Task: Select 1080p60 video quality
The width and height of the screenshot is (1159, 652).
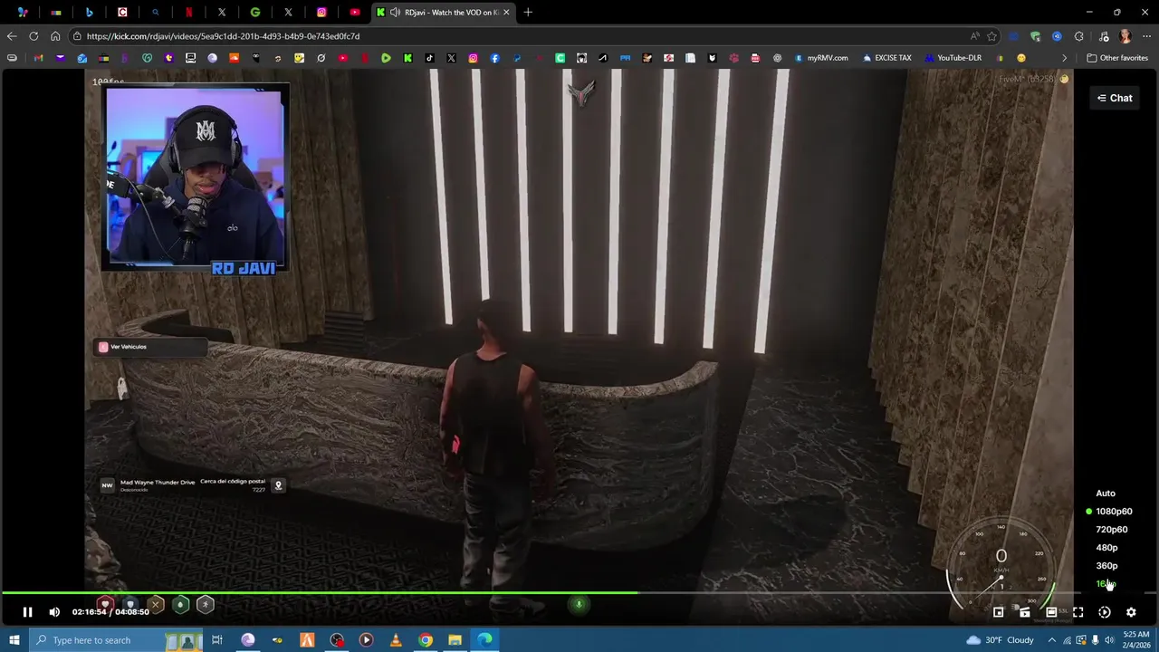Action: point(1114,512)
